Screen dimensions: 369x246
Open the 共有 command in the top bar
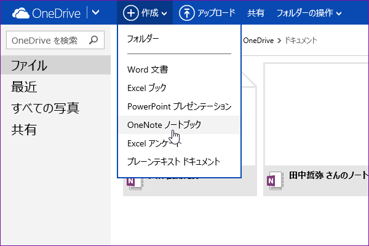point(256,13)
